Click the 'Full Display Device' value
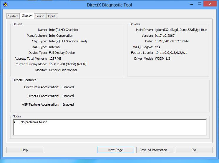The height and width of the screenshot is (163, 219). 62,53
